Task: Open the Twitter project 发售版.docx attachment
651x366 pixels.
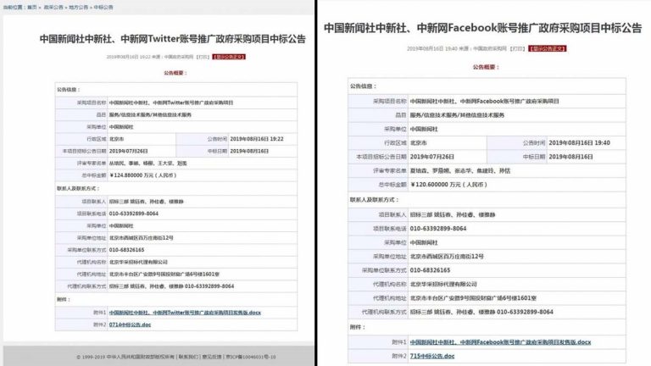Action: [x=185, y=313]
